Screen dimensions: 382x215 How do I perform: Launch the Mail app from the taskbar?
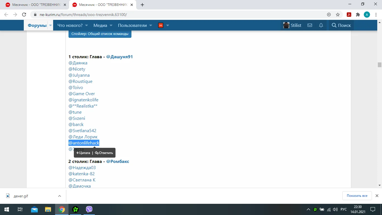click(34, 209)
